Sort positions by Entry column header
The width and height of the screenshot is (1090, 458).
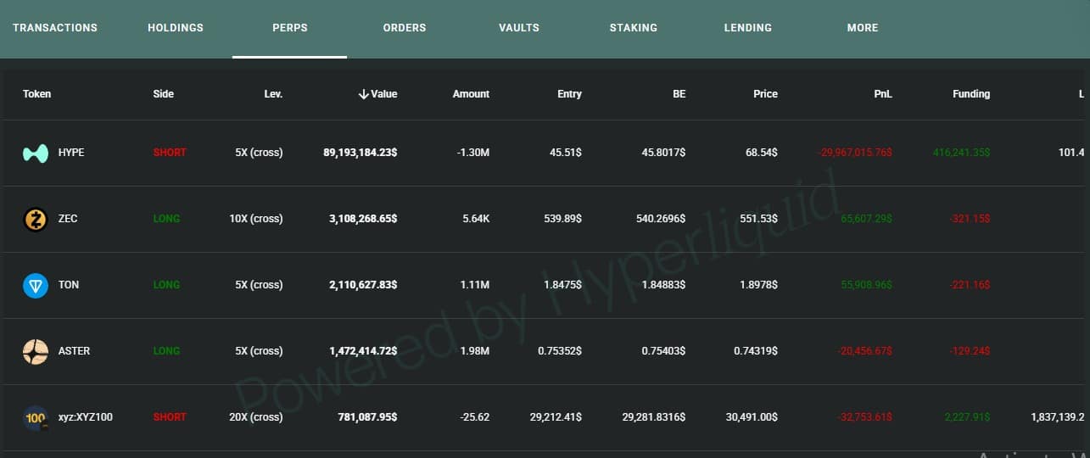pos(569,94)
